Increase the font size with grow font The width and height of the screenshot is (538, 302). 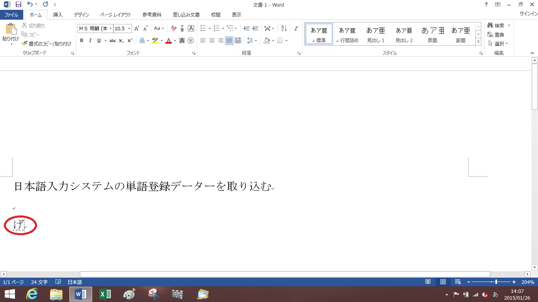[137, 29]
